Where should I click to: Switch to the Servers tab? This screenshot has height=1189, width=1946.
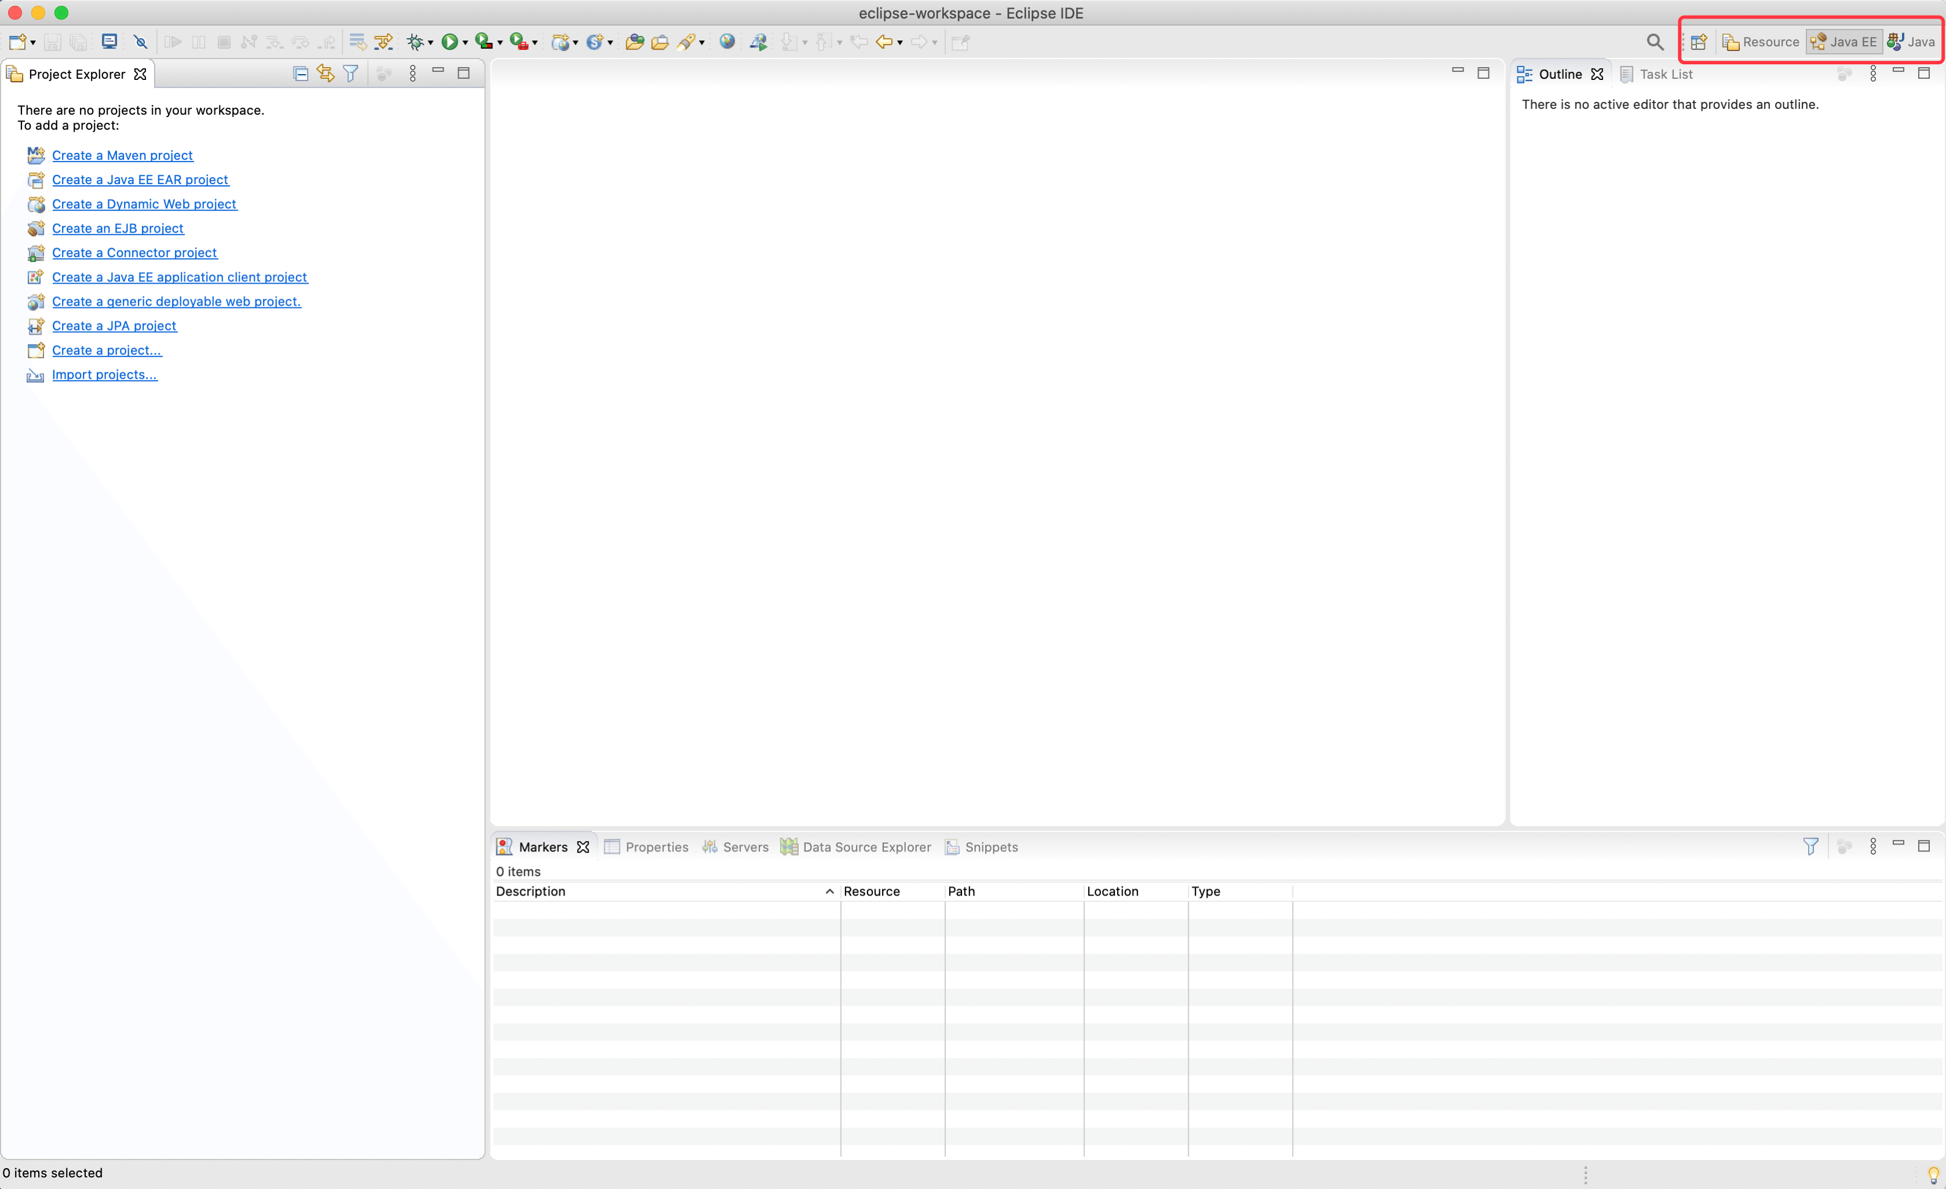(736, 847)
